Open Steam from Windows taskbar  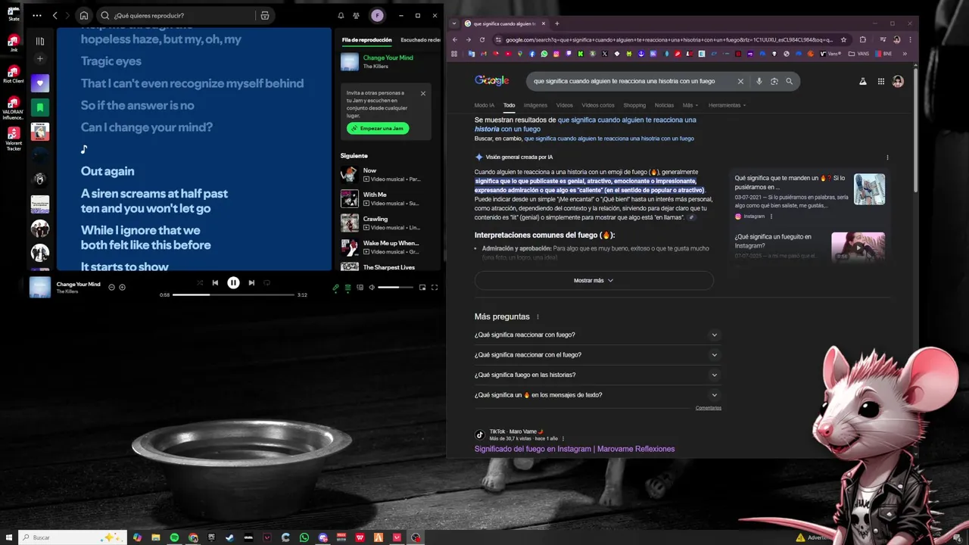[230, 537]
